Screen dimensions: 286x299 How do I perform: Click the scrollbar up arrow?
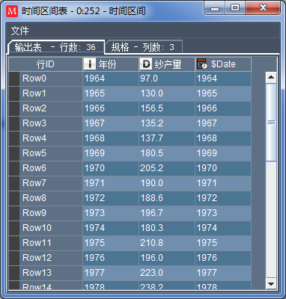coord(271,77)
